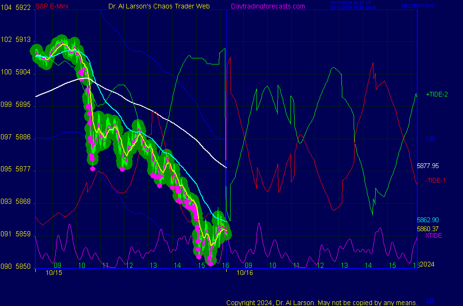This screenshot has height=306, width=463.
Task: Click the white 5877.95 price value
Action: tap(428, 166)
